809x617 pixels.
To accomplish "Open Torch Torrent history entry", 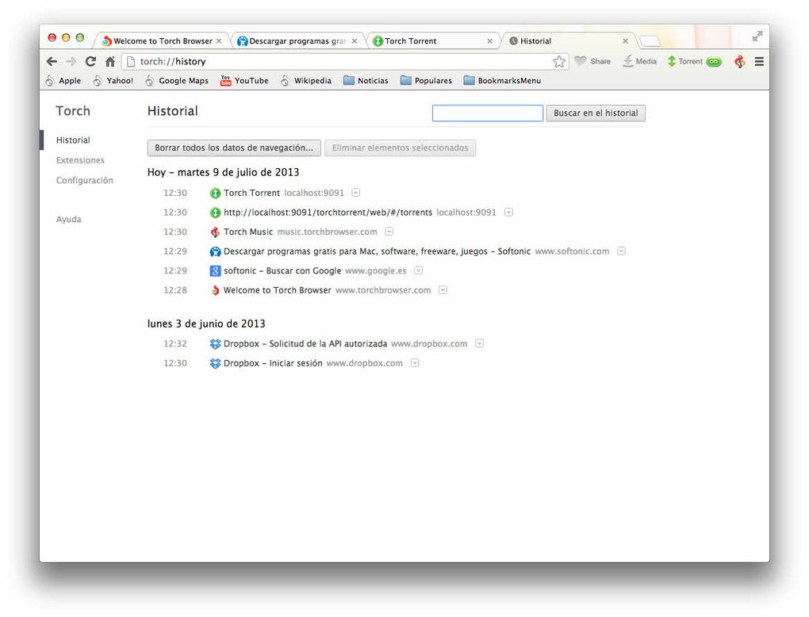I will [251, 193].
